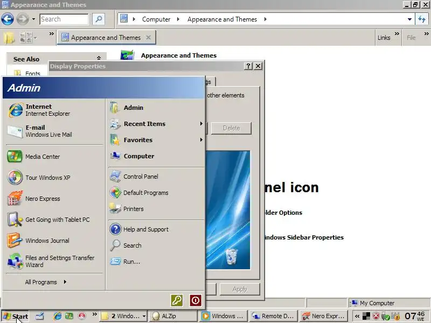Click the refresh button beside address bar
The width and height of the screenshot is (431, 323).
click(x=422, y=19)
